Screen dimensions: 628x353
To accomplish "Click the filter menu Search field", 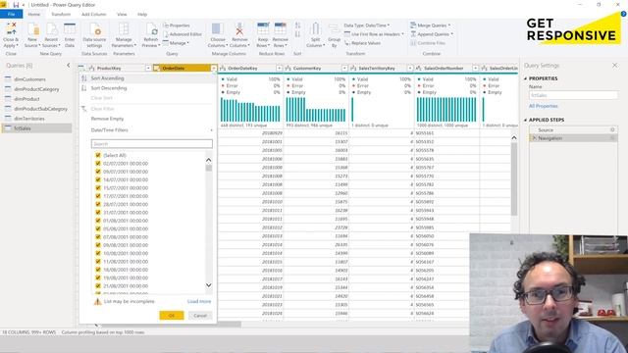I will coord(152,144).
